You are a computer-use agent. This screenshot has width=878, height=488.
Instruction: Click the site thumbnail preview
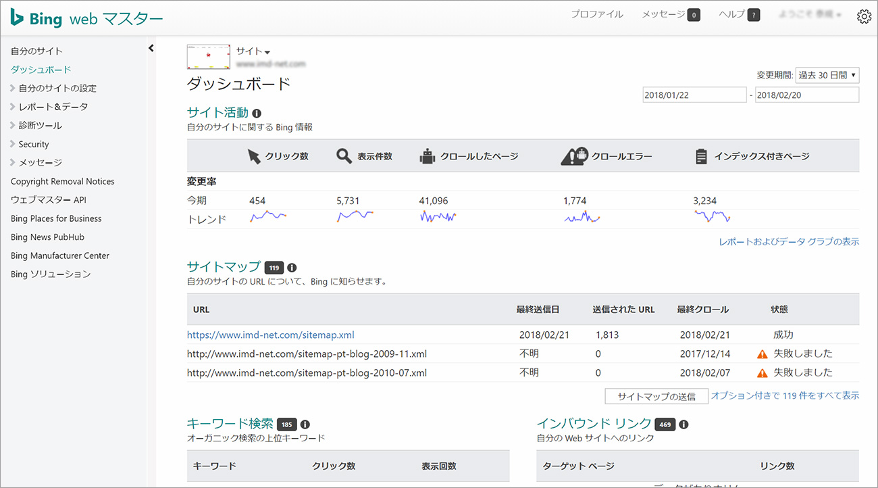pos(209,57)
